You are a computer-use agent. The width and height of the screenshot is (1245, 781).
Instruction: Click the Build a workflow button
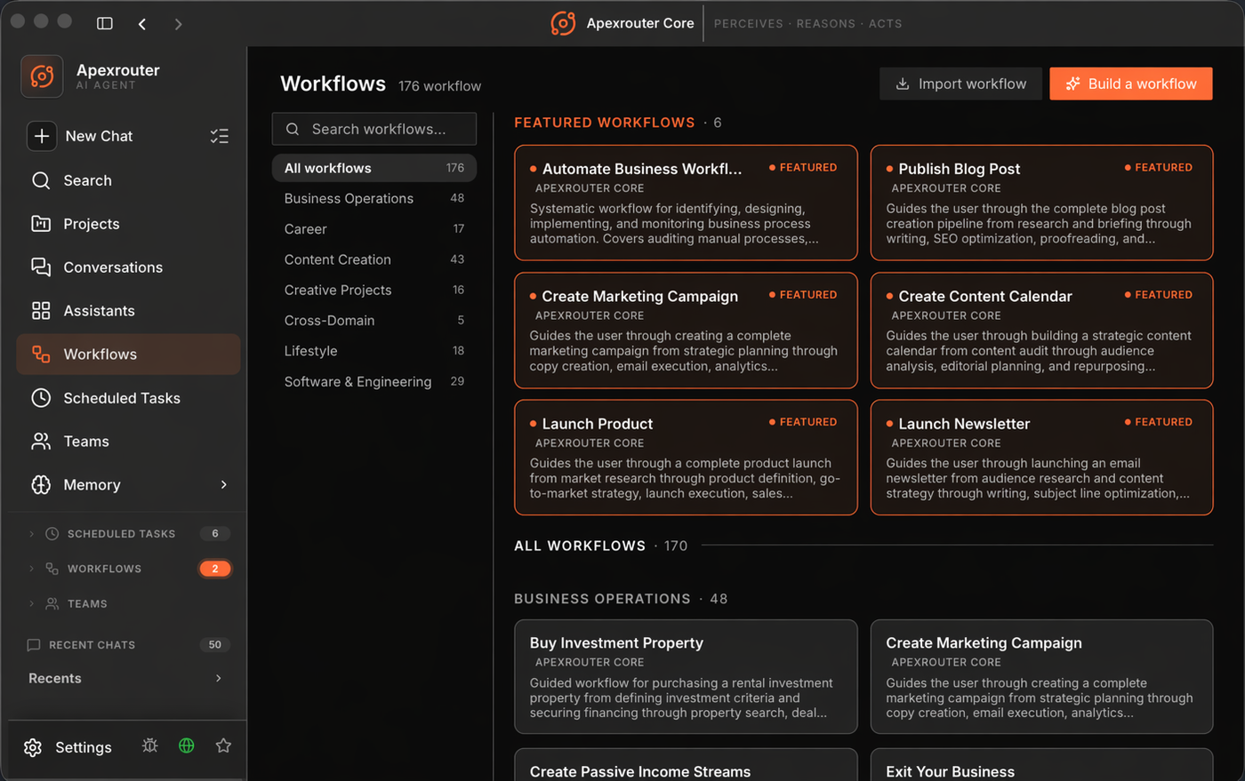click(1131, 84)
